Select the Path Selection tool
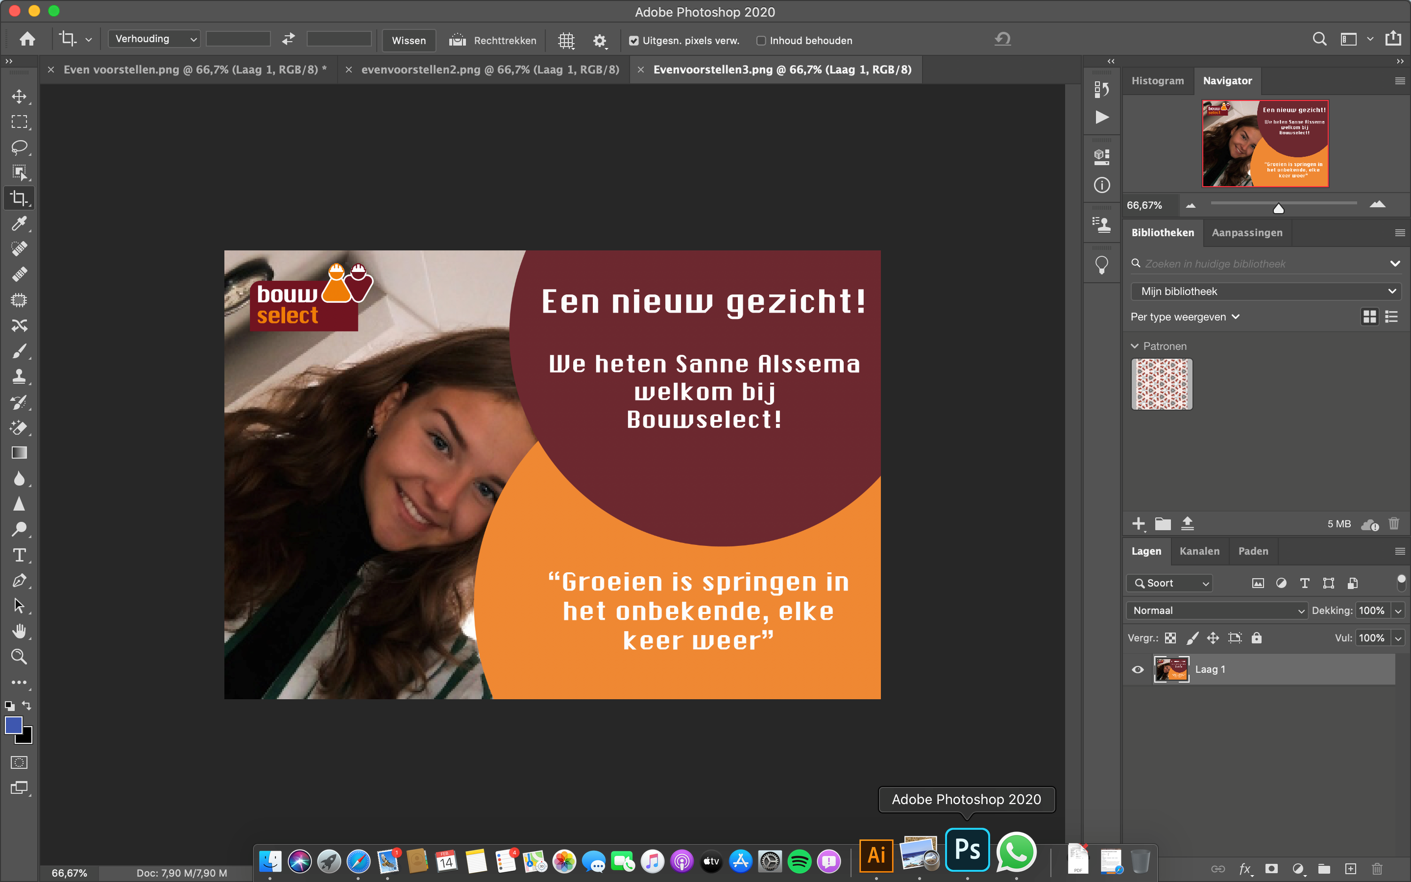The height and width of the screenshot is (882, 1411). pos(19,606)
